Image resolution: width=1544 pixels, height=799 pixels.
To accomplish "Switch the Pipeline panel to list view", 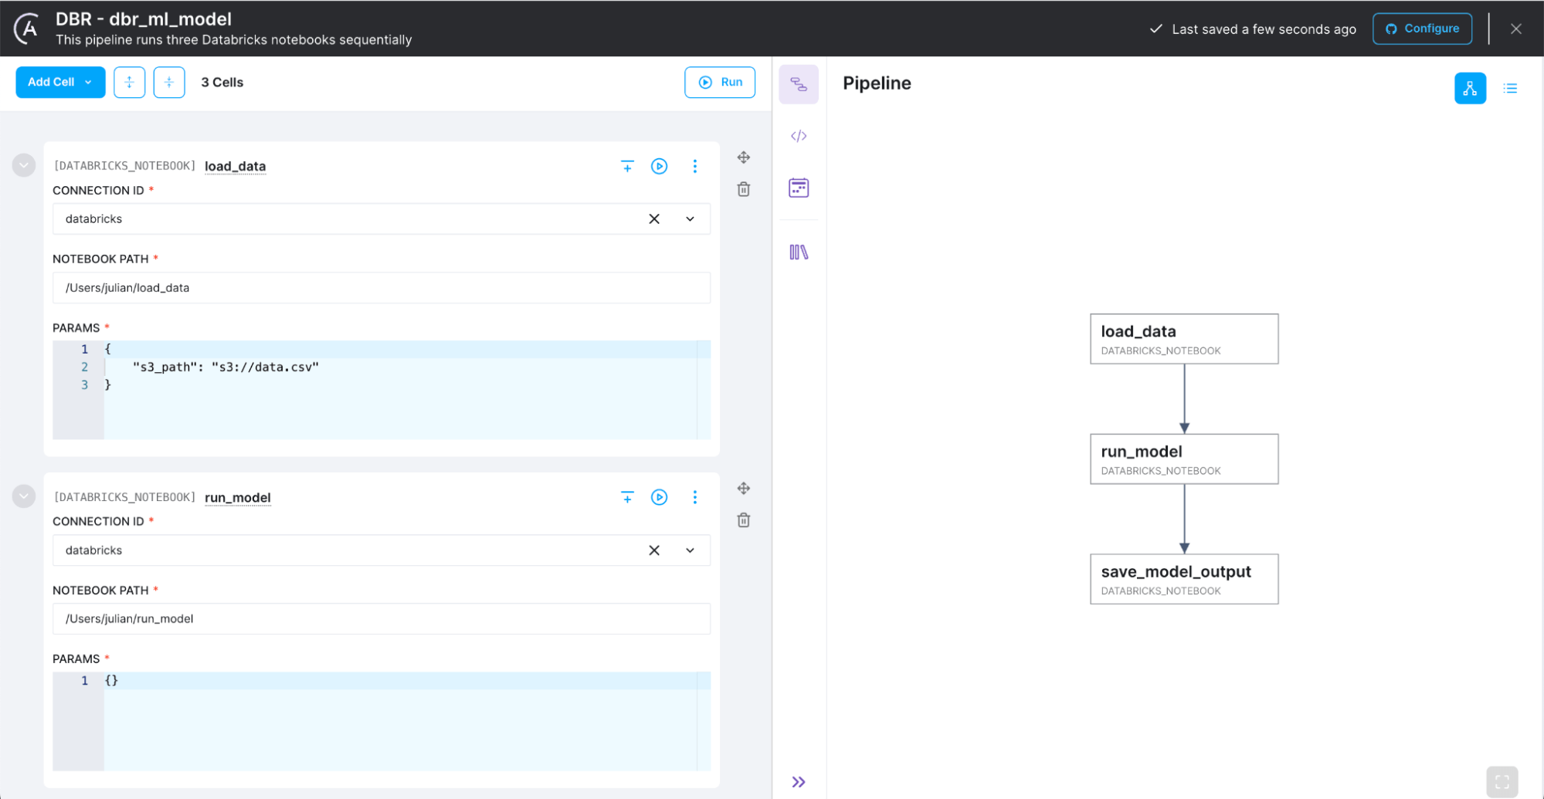I will [1510, 88].
